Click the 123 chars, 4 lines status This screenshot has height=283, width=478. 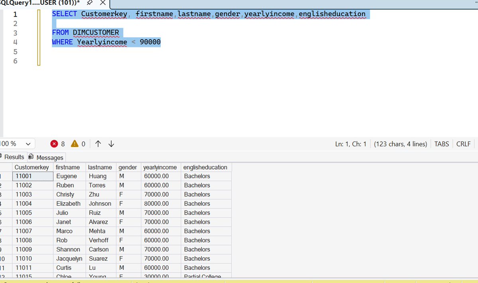coord(400,144)
